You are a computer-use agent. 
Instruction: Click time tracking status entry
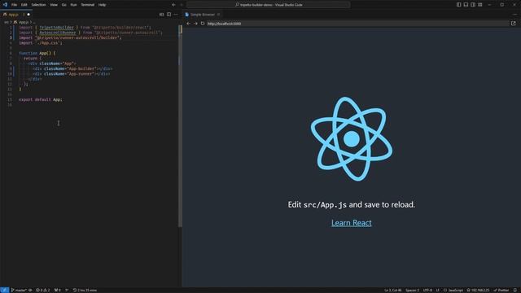coord(85,290)
